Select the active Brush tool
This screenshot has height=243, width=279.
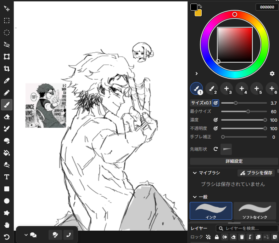coord(7,105)
